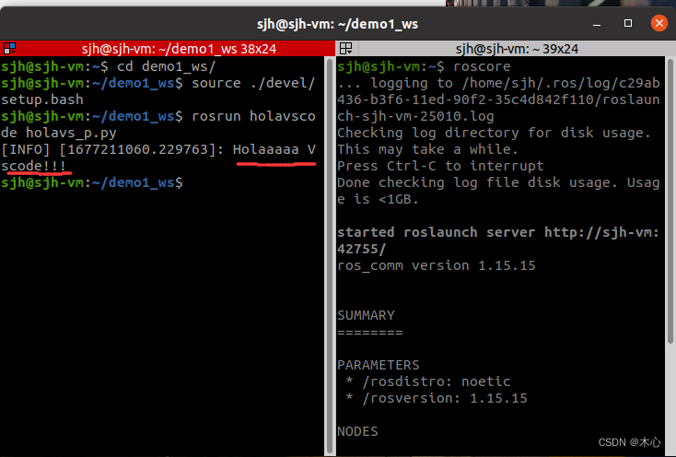Click the 'setup.bash' text in left pane
676x457 pixels.
[x=42, y=100]
